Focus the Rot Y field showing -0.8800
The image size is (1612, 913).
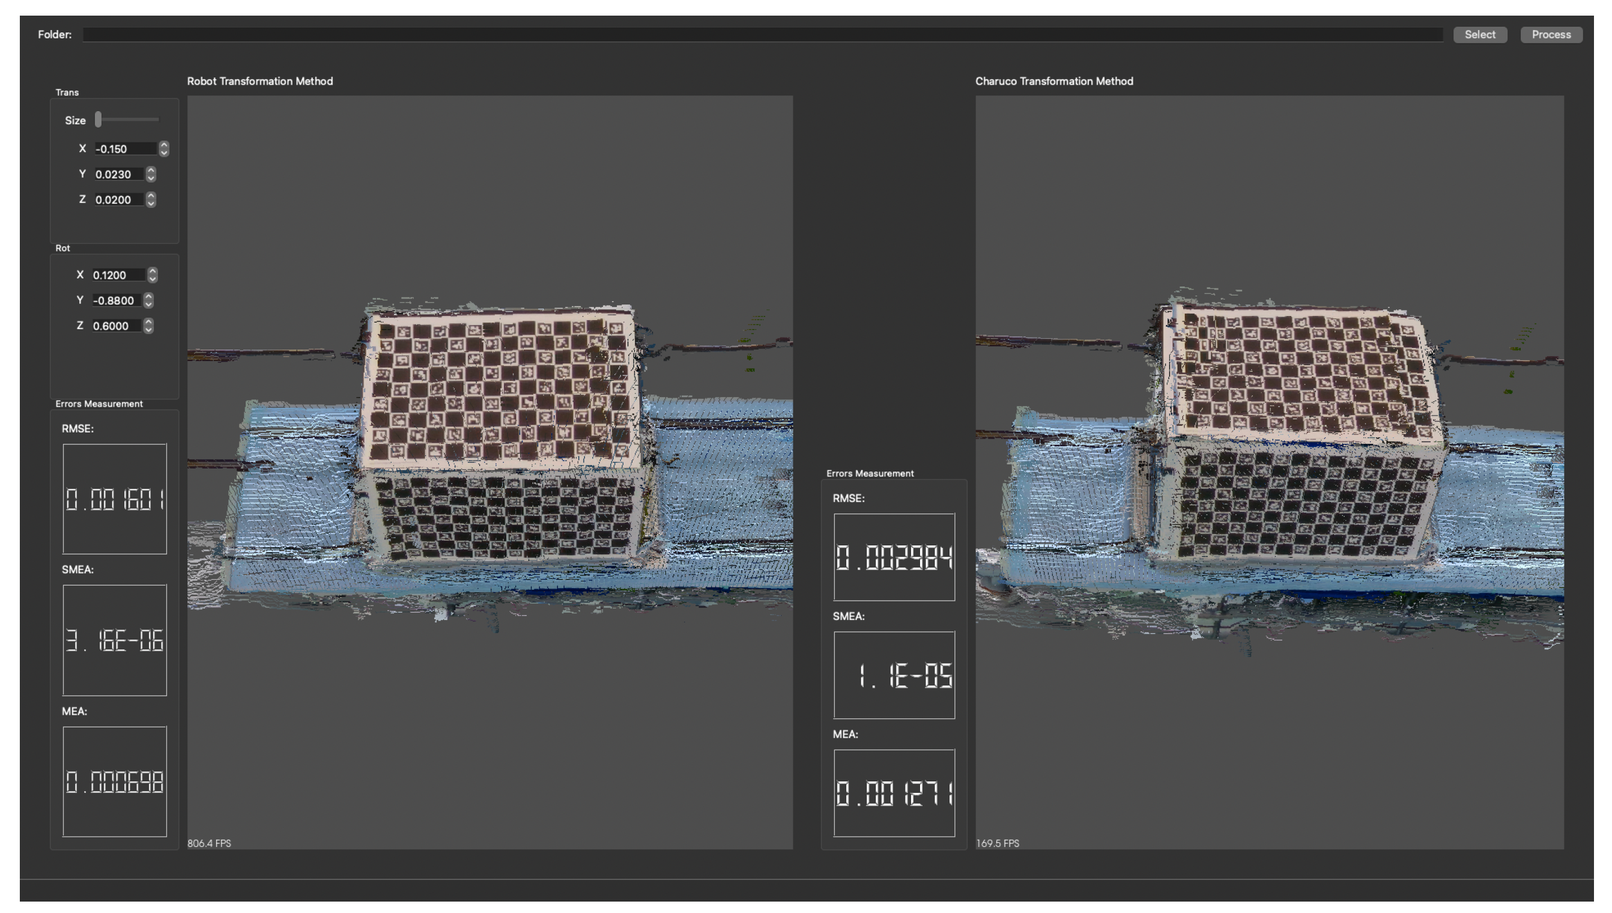116,300
